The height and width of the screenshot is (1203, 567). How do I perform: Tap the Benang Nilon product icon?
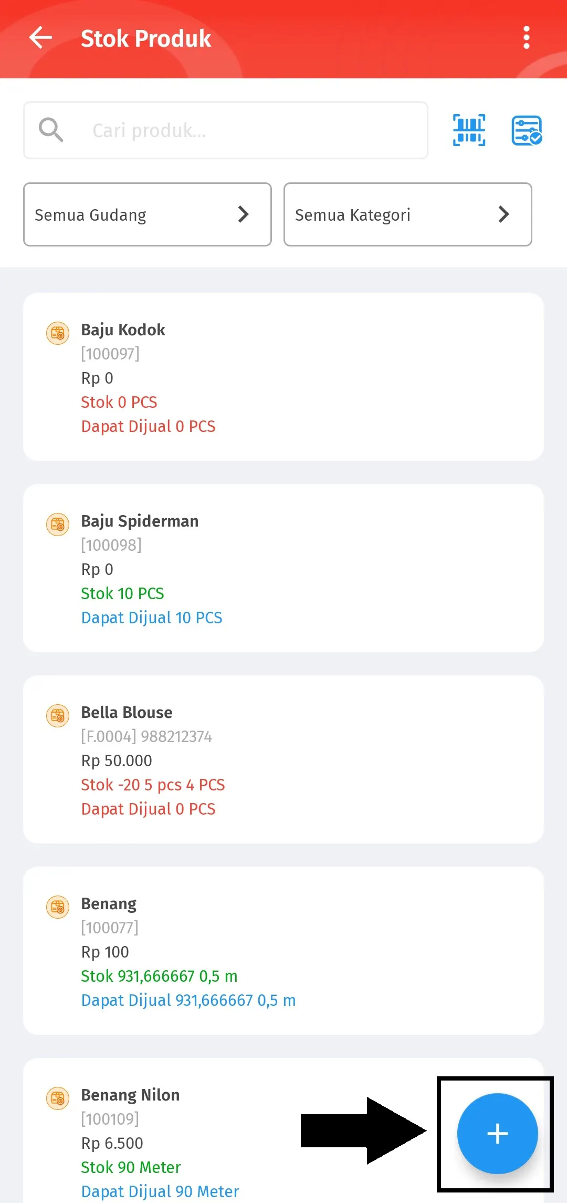(x=58, y=1098)
